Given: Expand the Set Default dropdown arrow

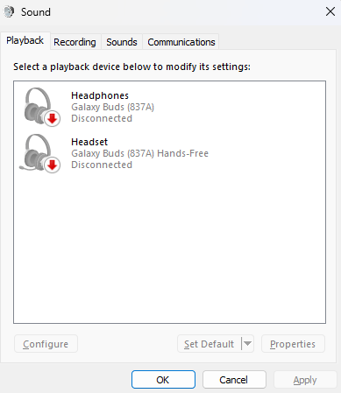Looking at the screenshot, I should 247,344.
